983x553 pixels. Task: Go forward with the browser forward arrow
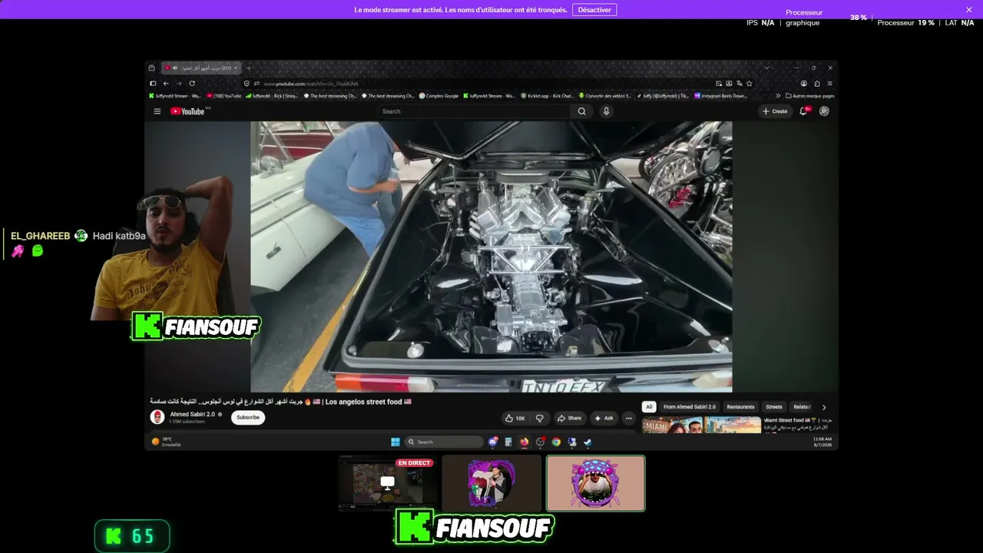tap(179, 84)
